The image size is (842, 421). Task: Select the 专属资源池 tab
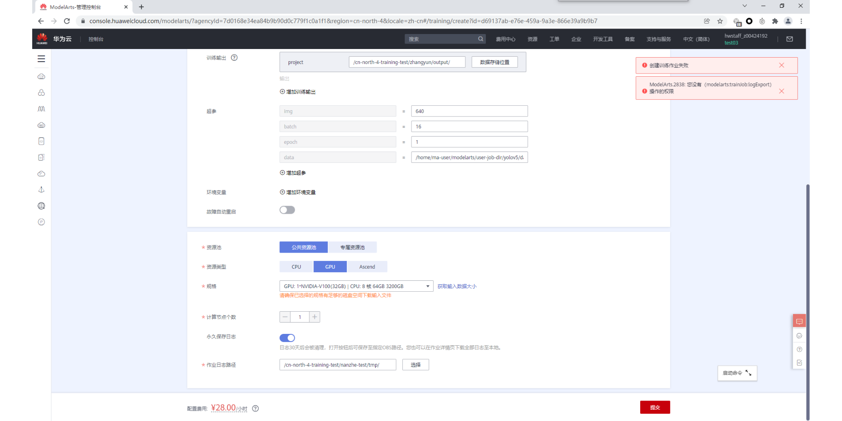point(352,247)
